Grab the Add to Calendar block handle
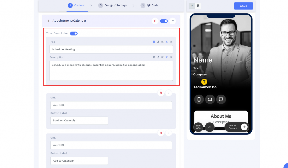This screenshot has width=288, height=168. tap(169, 133)
